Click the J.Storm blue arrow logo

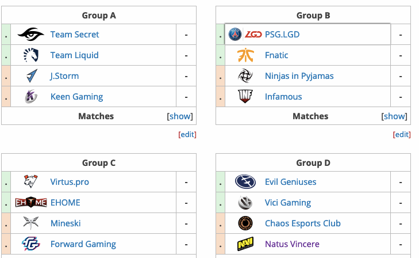click(x=32, y=76)
